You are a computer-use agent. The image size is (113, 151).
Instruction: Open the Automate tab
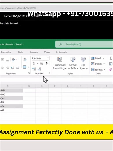click(62, 52)
